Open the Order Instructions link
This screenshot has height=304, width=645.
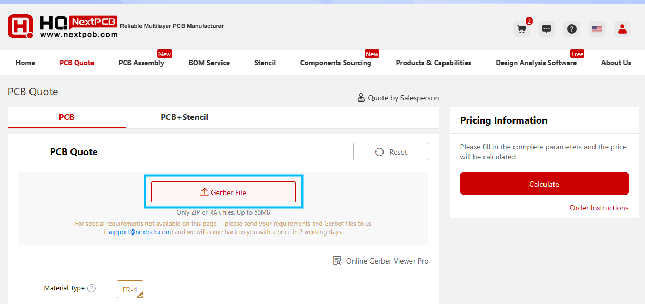[x=599, y=208]
